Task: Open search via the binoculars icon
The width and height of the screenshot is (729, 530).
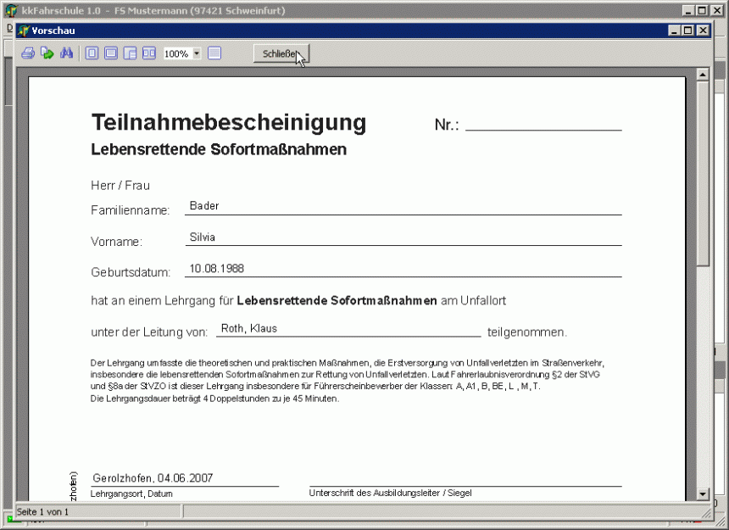Action: pos(67,53)
